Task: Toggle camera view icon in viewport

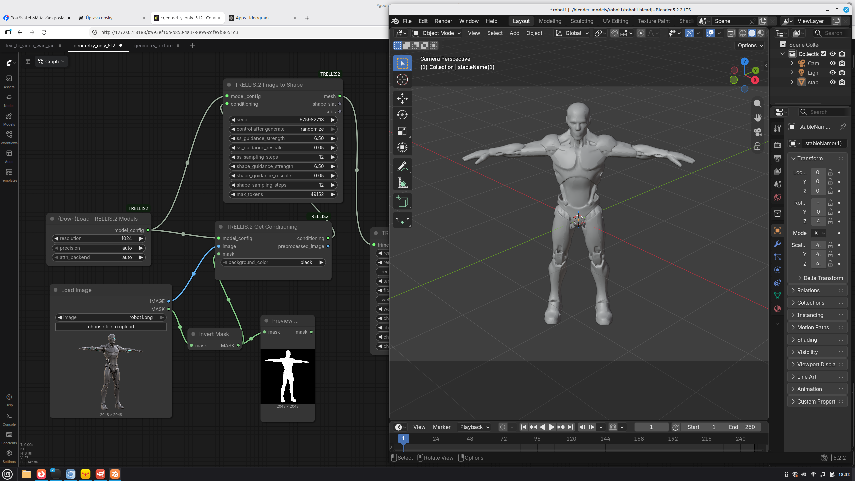Action: click(757, 132)
